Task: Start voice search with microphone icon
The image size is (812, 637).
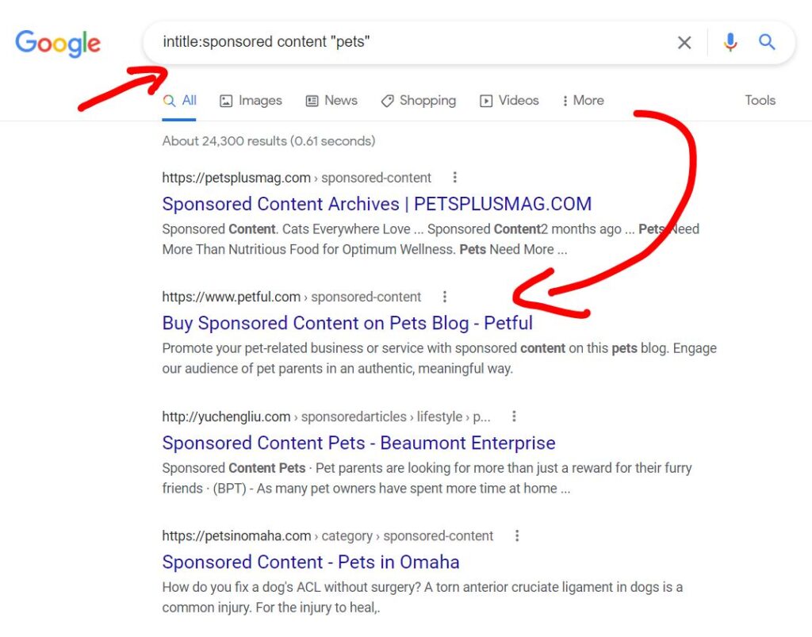Action: click(x=730, y=42)
